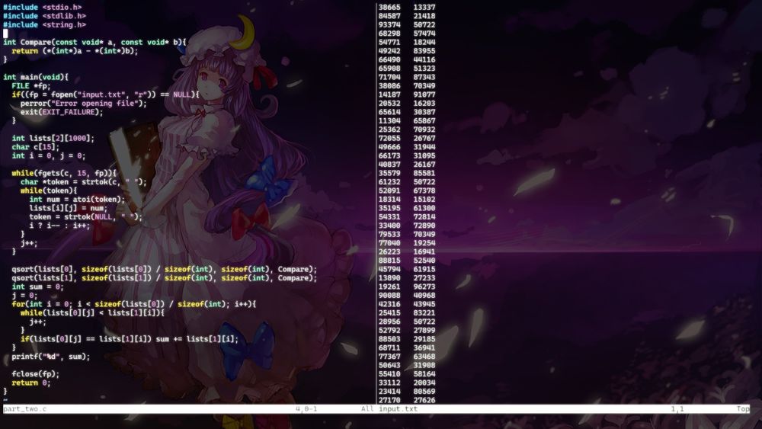The width and height of the screenshot is (762, 429).
Task: Click the 'int sum = 0;' line
Action: pyautogui.click(x=38, y=287)
